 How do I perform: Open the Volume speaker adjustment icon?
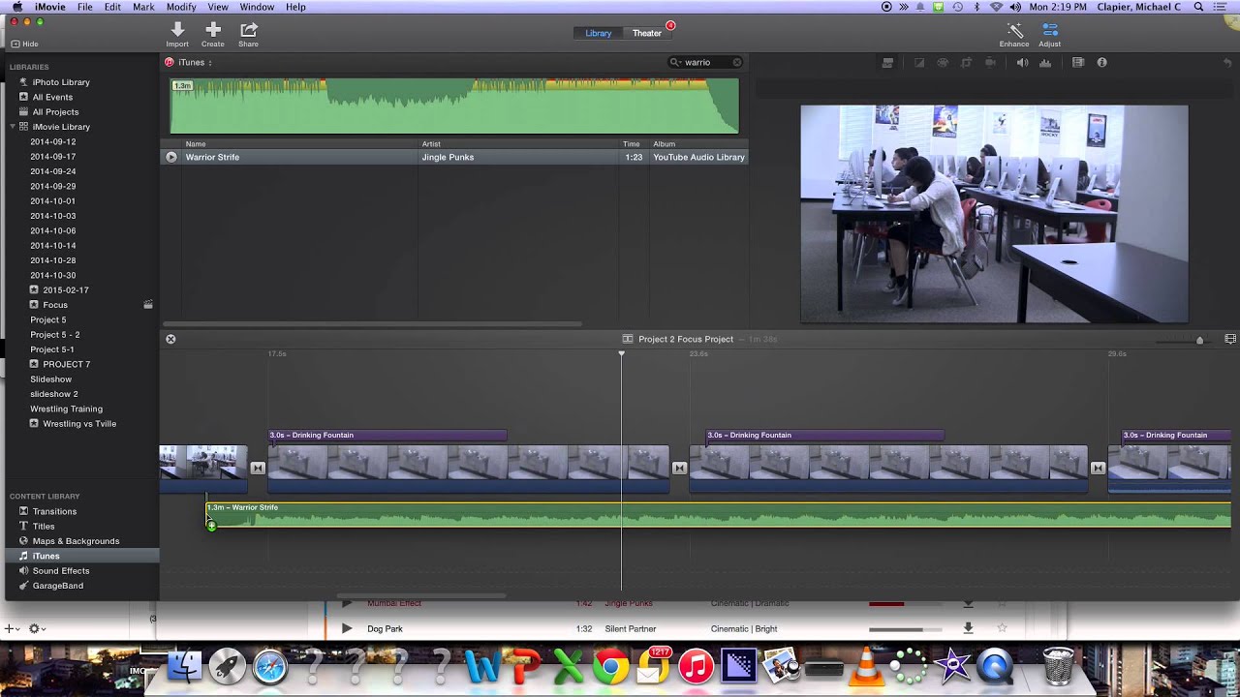(x=1022, y=62)
